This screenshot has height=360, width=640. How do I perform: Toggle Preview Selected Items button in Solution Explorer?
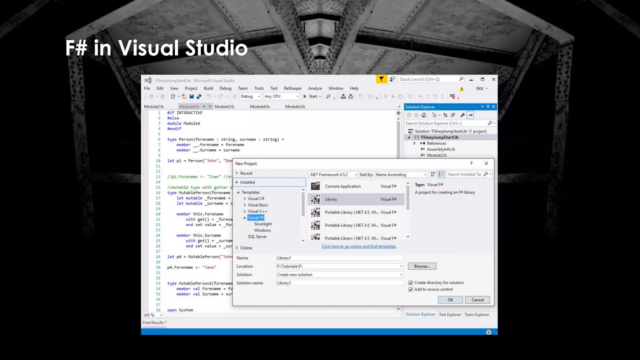[470, 115]
